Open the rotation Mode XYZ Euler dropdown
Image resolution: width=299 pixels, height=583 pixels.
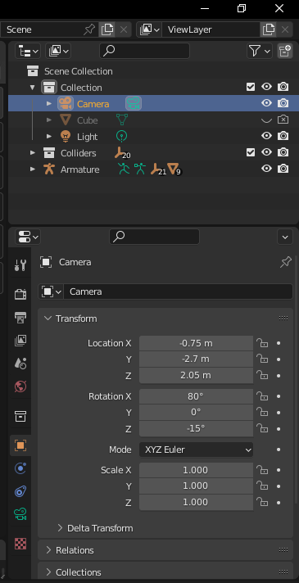196,450
